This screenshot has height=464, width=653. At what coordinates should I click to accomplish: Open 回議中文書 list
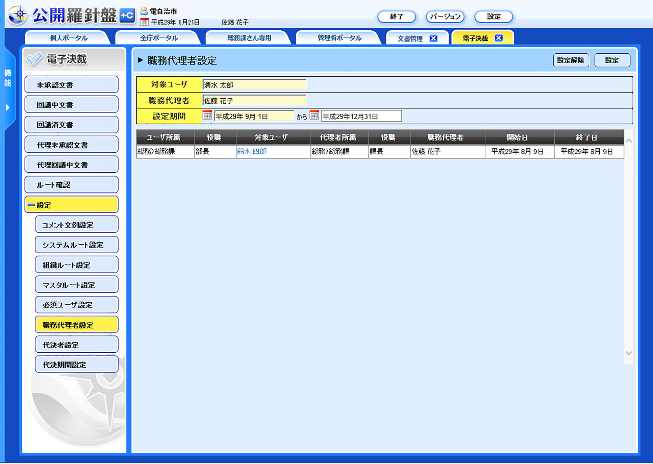pyautogui.click(x=71, y=105)
